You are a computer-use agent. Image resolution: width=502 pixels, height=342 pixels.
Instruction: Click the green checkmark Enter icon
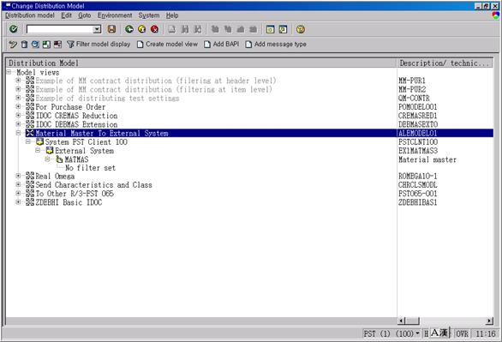[14, 29]
